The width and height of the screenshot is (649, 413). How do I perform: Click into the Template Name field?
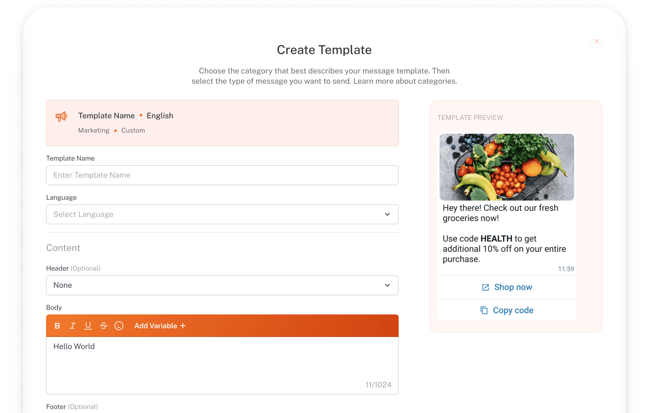coord(222,175)
